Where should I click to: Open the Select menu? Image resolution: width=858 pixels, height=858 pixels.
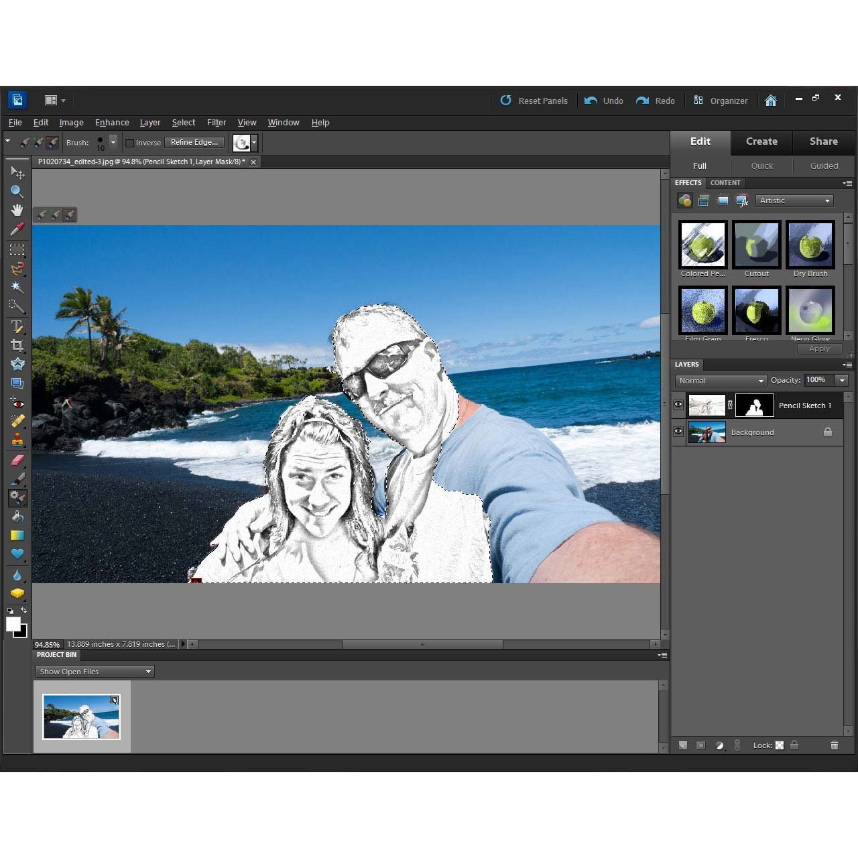pos(183,123)
